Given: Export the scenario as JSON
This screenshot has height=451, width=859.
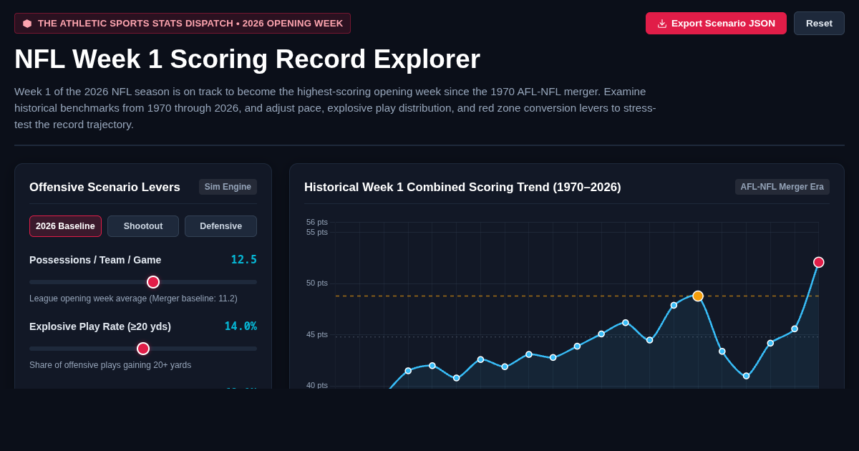Looking at the screenshot, I should pos(716,23).
